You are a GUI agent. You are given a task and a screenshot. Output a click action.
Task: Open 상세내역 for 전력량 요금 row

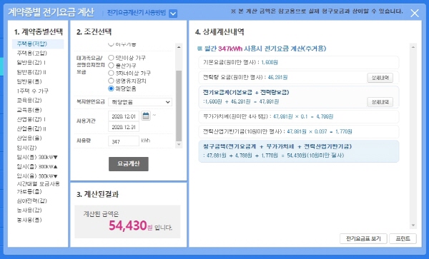380,78
